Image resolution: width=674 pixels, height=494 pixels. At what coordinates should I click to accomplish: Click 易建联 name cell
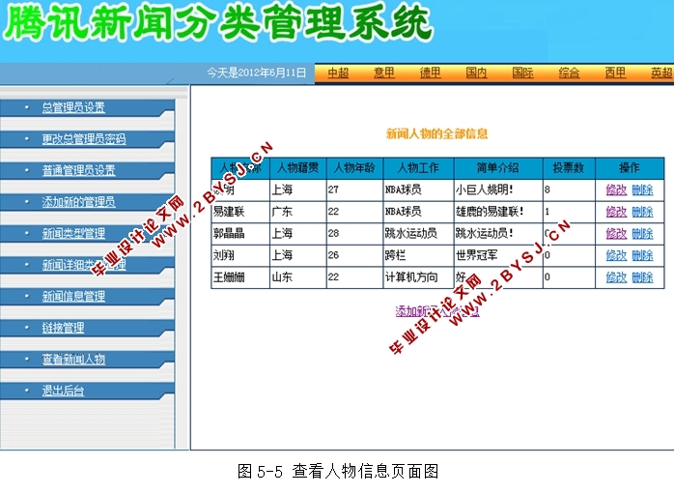[240, 212]
